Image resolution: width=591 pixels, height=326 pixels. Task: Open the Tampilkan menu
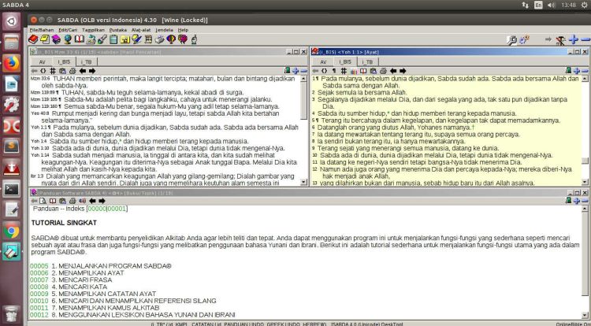point(93,30)
